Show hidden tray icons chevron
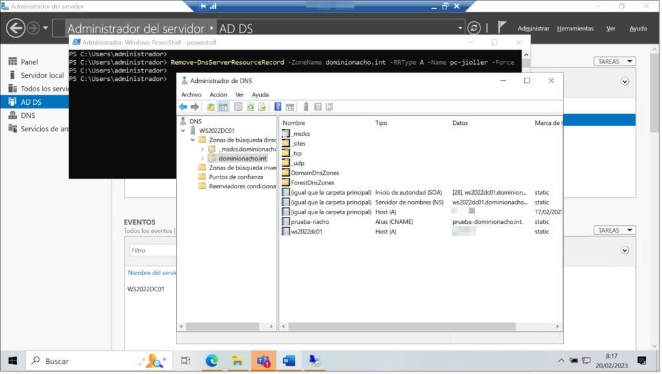 point(561,361)
